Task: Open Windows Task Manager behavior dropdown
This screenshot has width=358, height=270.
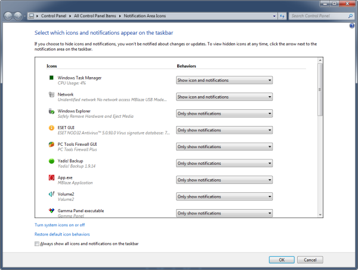Action: (x=224, y=80)
